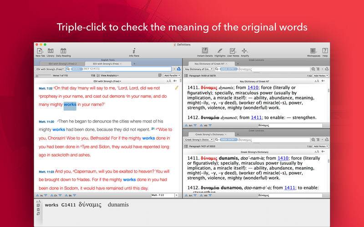Image resolution: width=364 pixels, height=227 pixels.
Task: Open a New Tab from the toolbar
Action: 40,52
